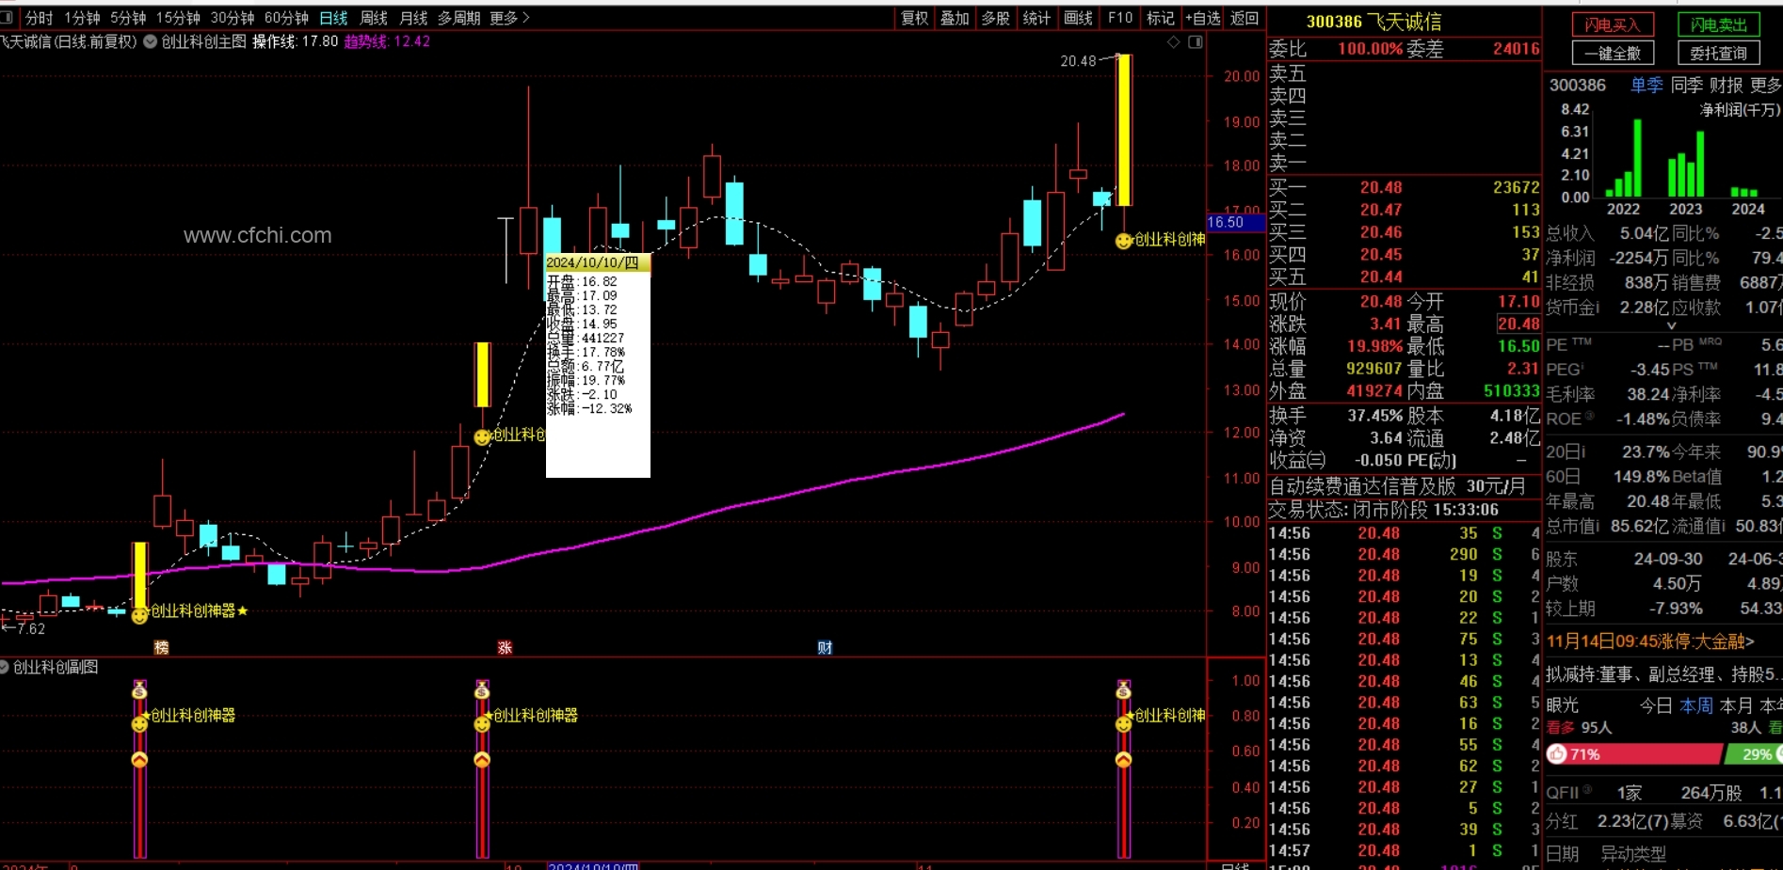
Task: Click the money bag icon on last sub-chart bar
Action: pos(1123,692)
